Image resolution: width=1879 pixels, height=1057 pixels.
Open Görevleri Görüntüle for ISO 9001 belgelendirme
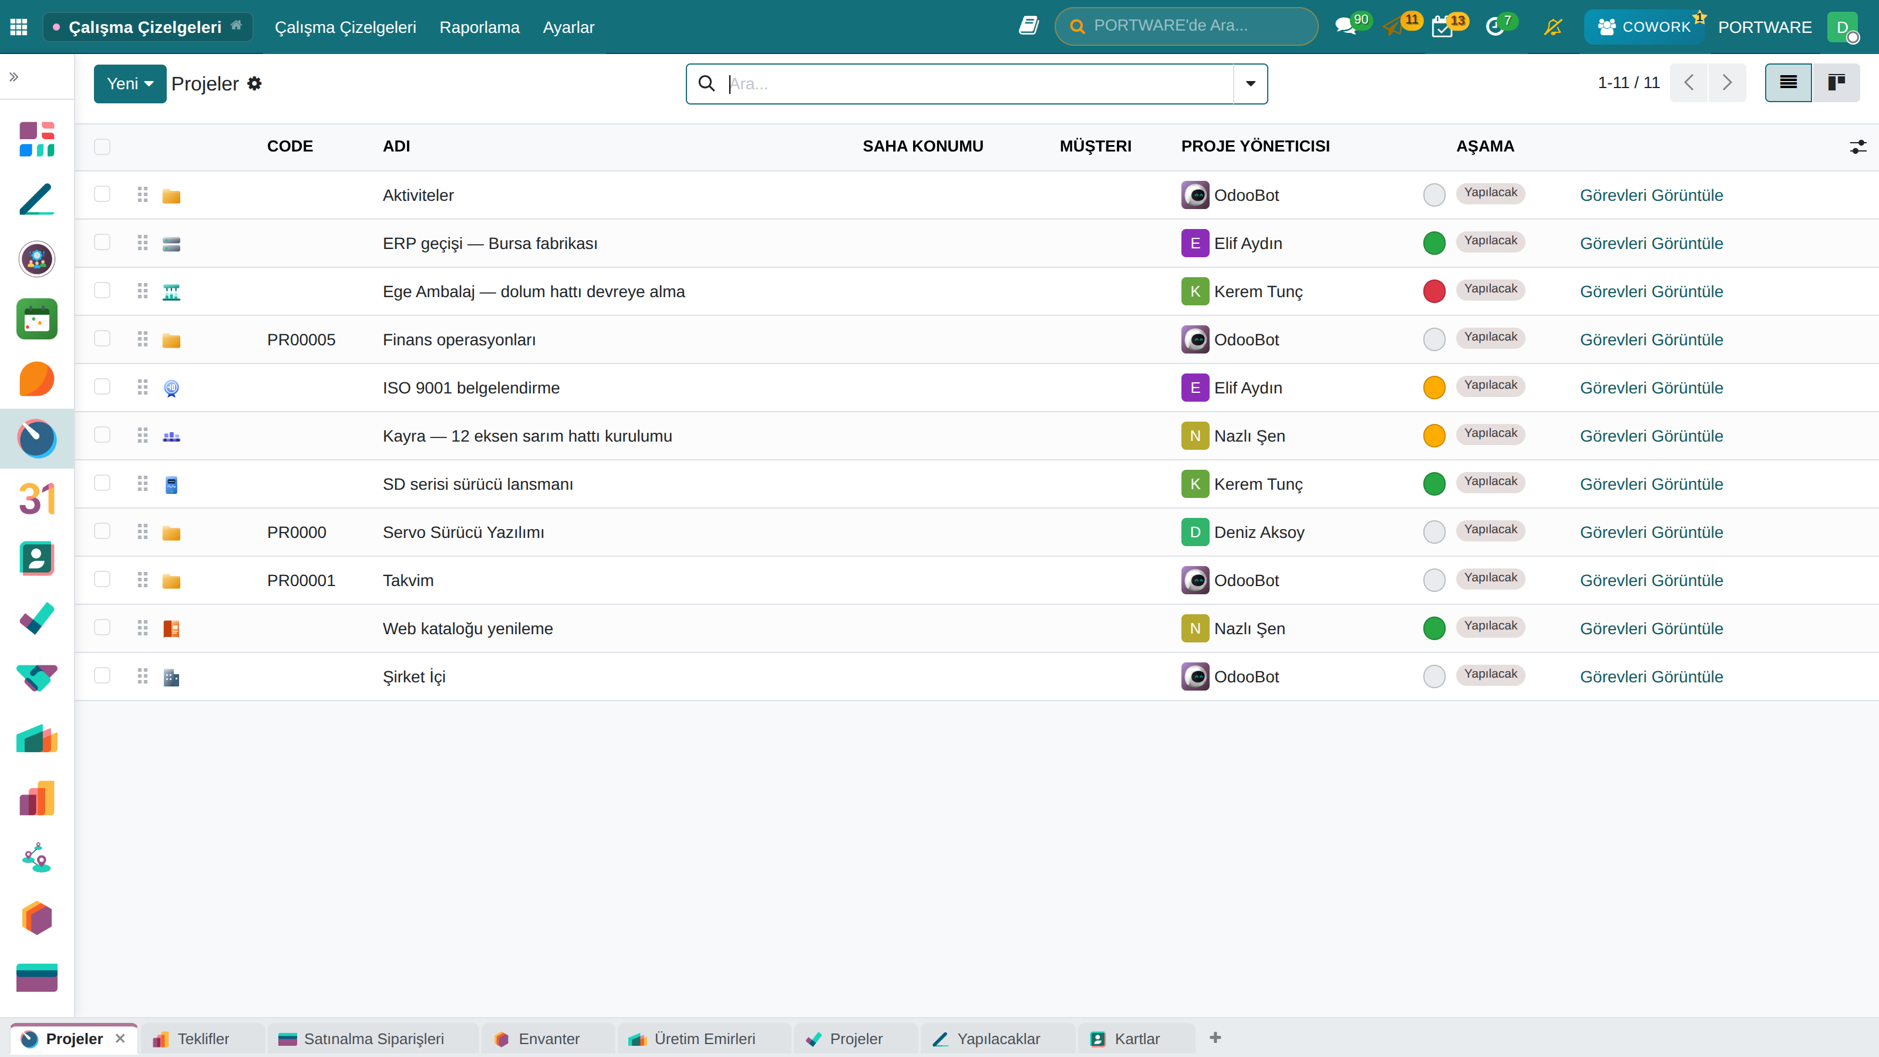pos(1651,388)
